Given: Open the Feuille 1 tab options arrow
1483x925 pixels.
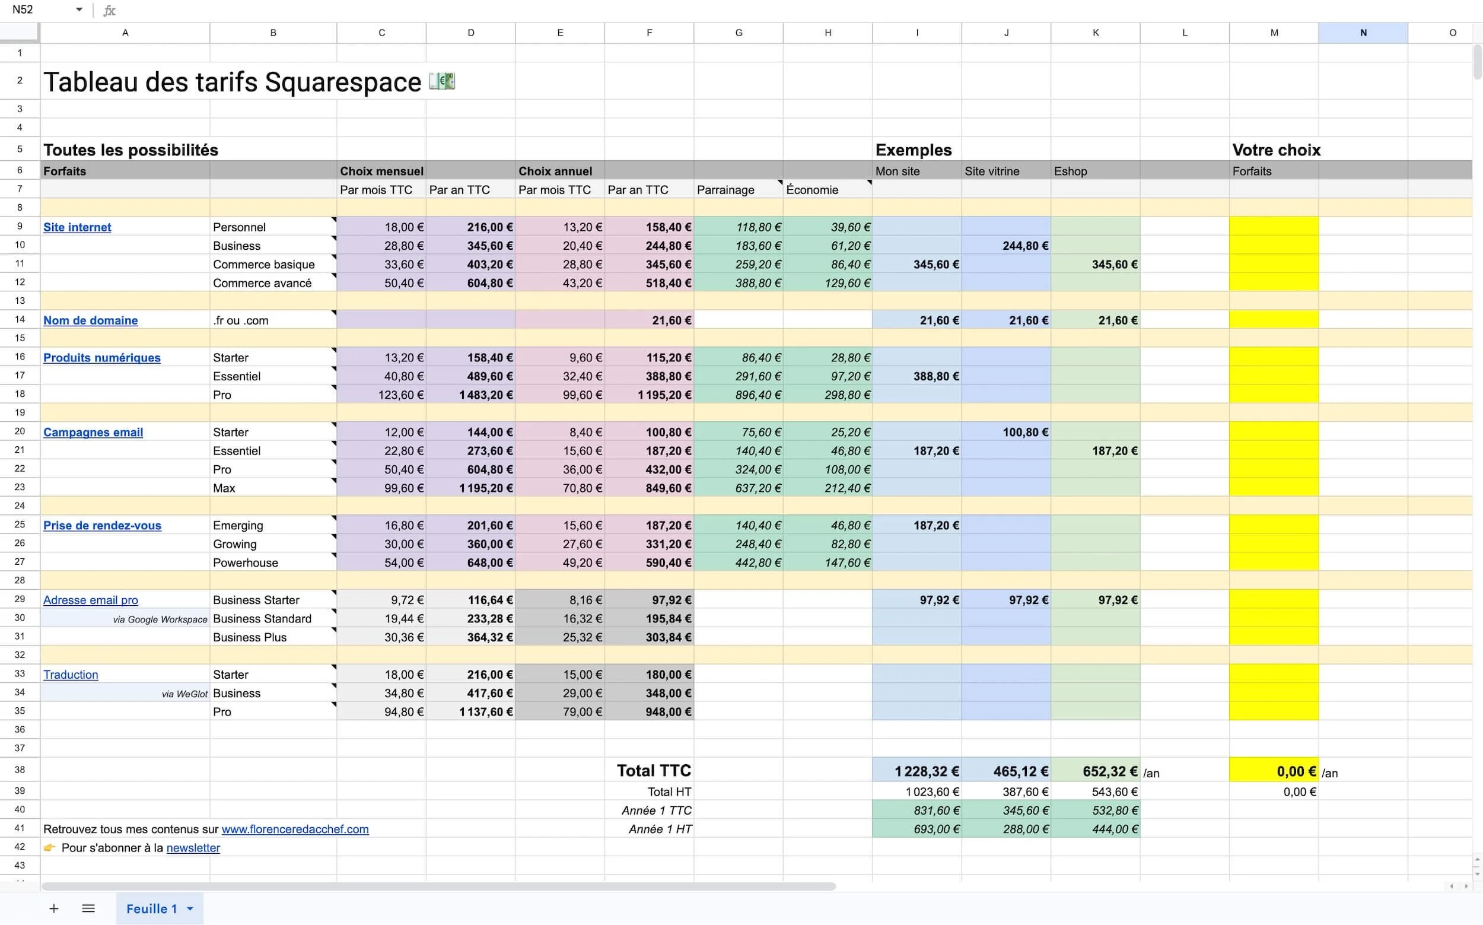Looking at the screenshot, I should (x=190, y=908).
